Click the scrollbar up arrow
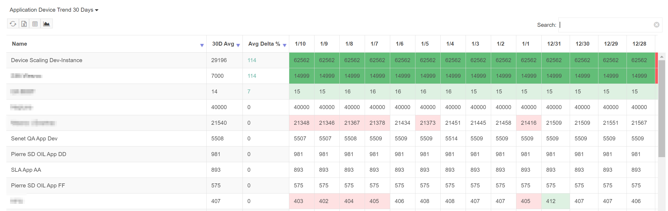 click(x=662, y=57)
